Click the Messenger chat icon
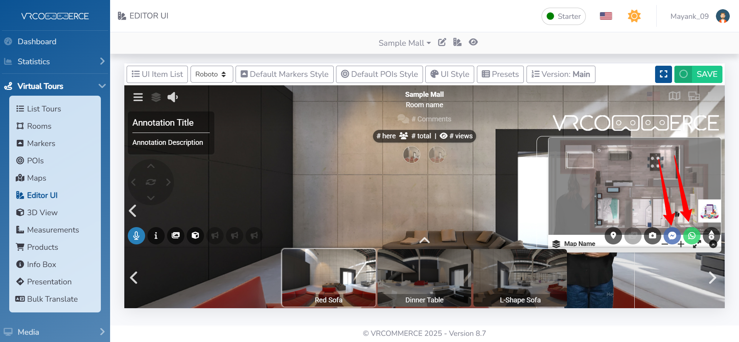This screenshot has width=739, height=342. (x=672, y=236)
